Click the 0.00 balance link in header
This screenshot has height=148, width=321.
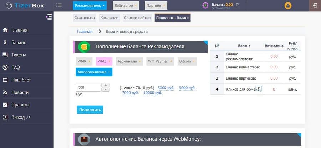(229, 5)
